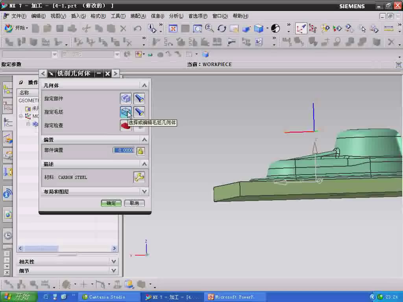Click the WCS display icon

301,28
